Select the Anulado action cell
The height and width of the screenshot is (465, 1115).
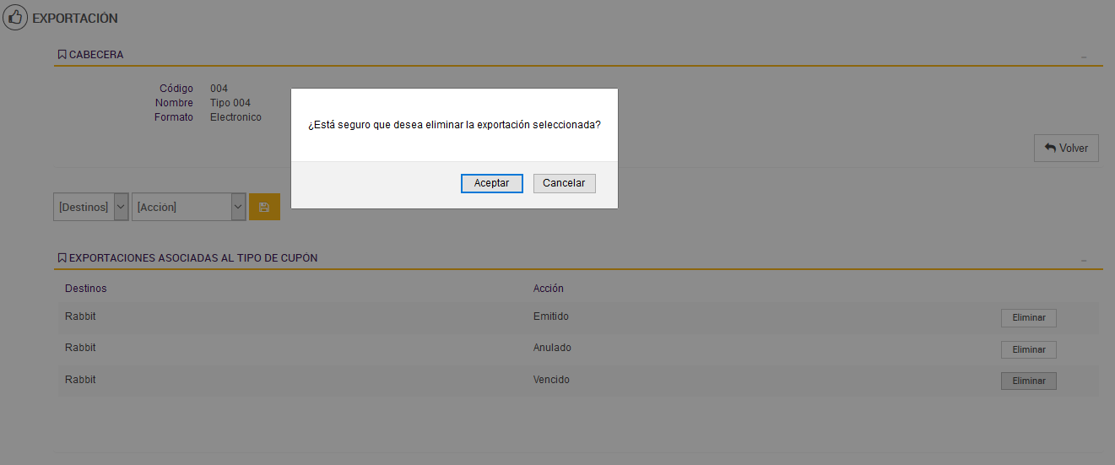tap(552, 348)
